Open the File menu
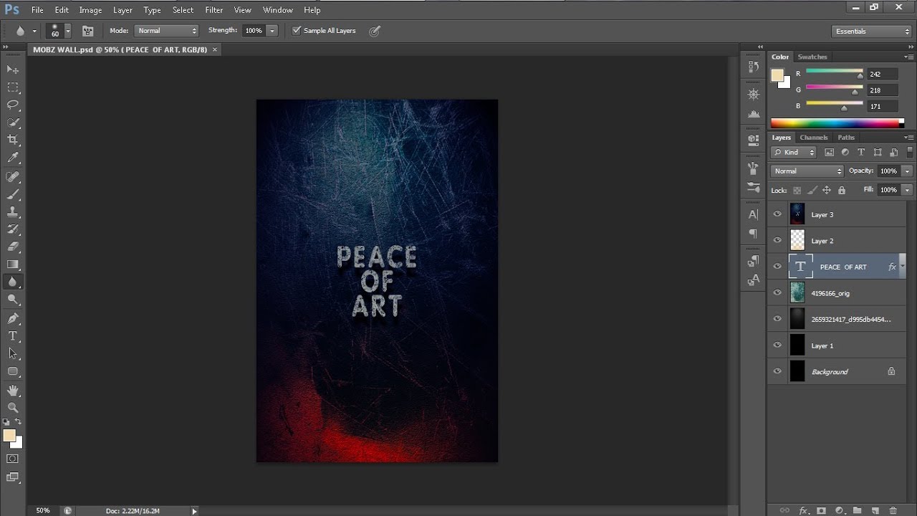This screenshot has width=917, height=516. pyautogui.click(x=37, y=10)
